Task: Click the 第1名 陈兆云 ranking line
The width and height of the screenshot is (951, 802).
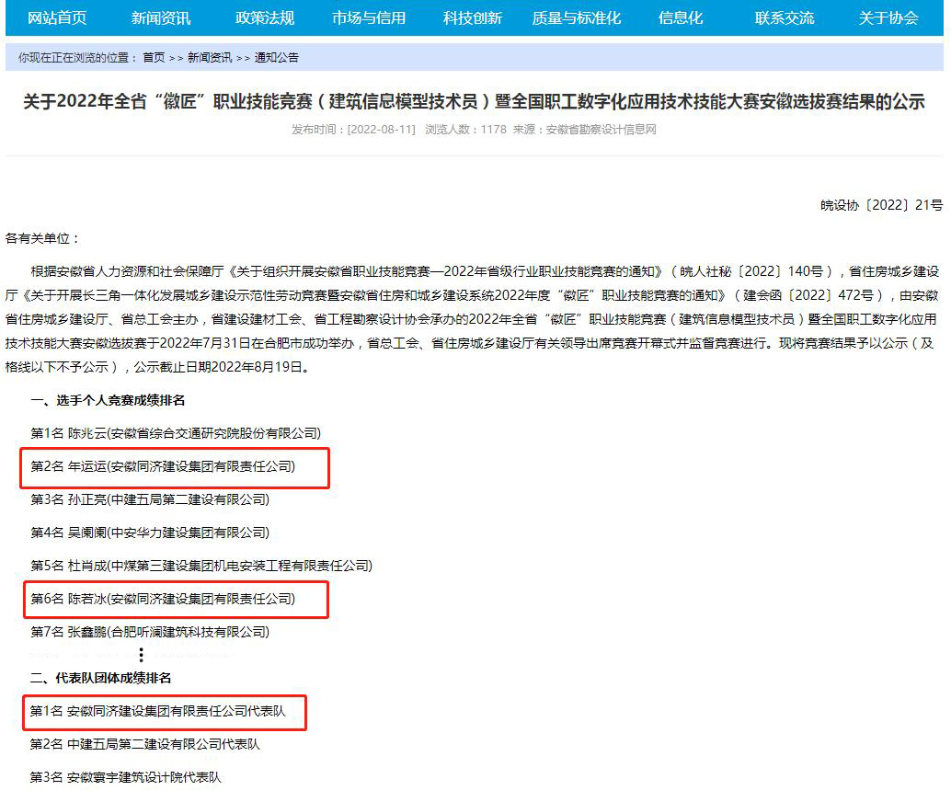Action: (176, 433)
